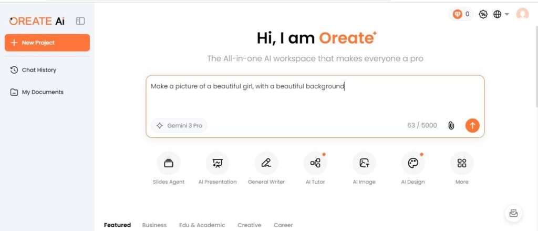Image resolution: width=538 pixels, height=231 pixels.
Task: Open the Gemini 3 Pro model selector
Action: click(x=179, y=126)
